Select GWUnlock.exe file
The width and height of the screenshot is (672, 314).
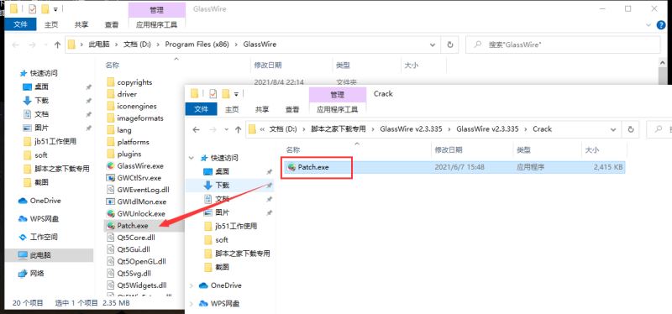click(141, 214)
